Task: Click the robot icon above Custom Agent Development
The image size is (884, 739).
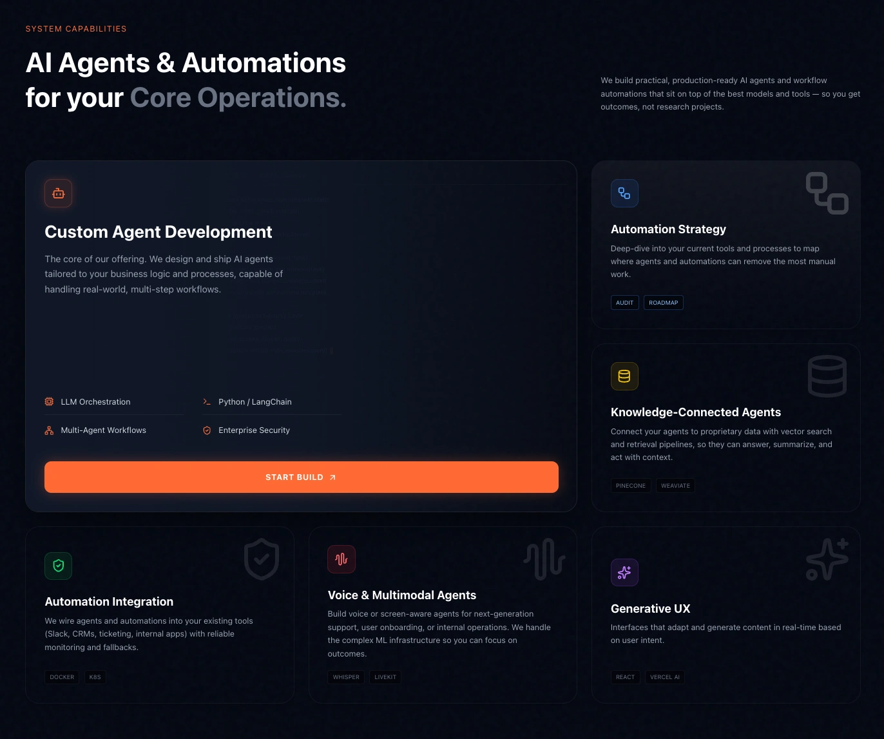Action: (x=58, y=193)
